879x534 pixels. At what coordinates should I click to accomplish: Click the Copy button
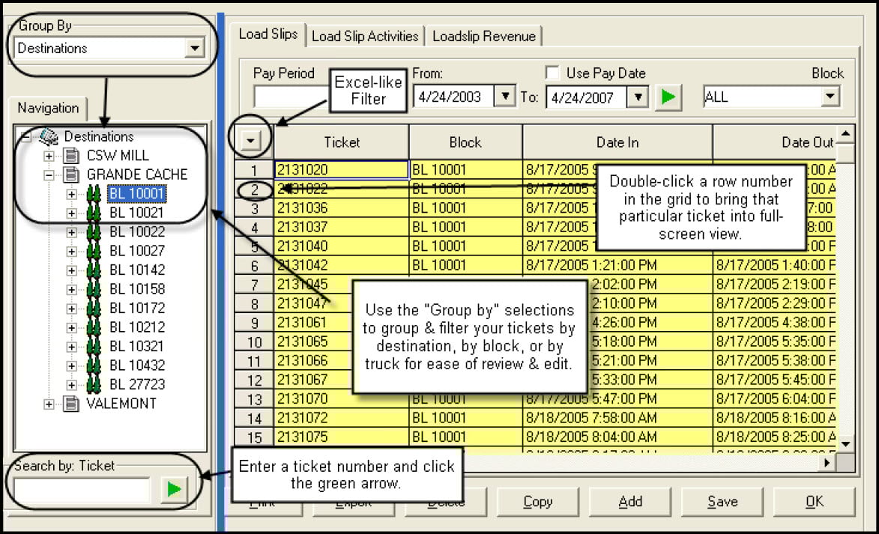point(537,502)
